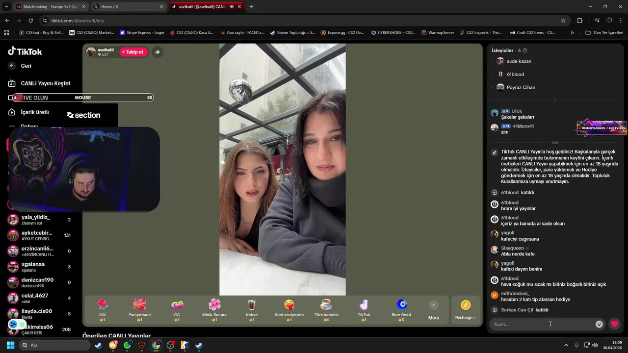628x353 pixels.
Task: Open WarmupServer bookmark
Action: pyautogui.click(x=438, y=33)
